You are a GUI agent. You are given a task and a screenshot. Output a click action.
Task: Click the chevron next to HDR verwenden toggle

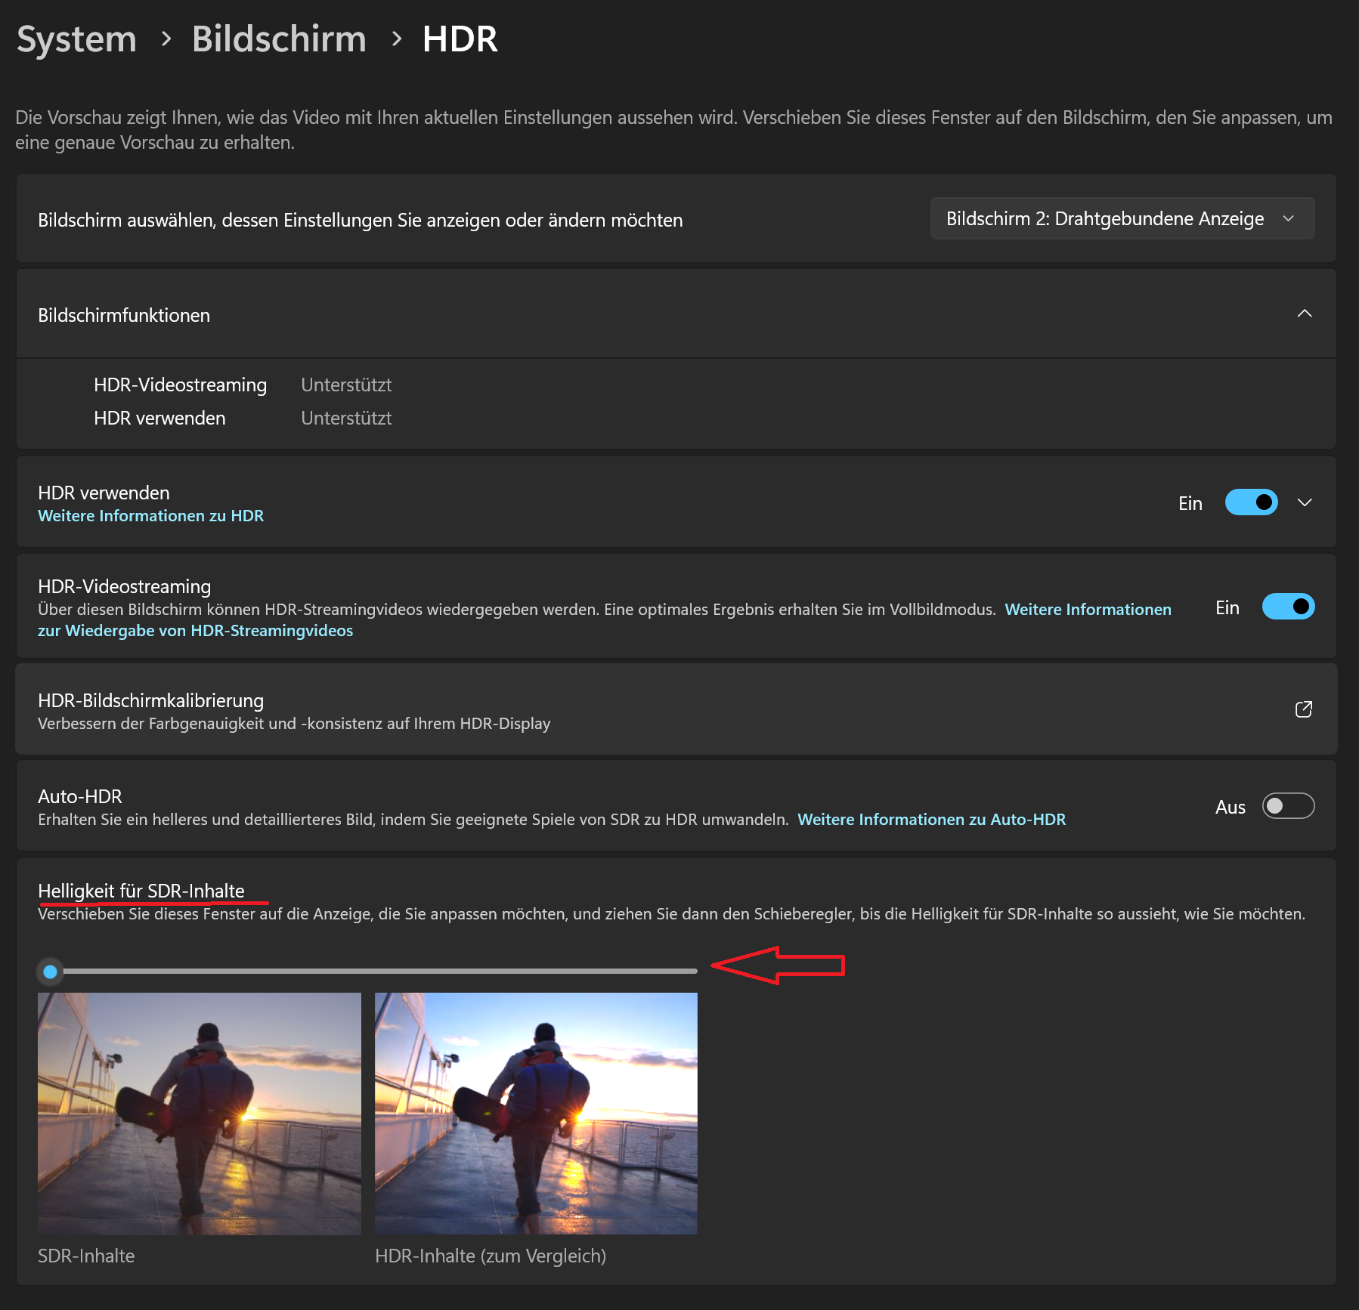click(1305, 502)
